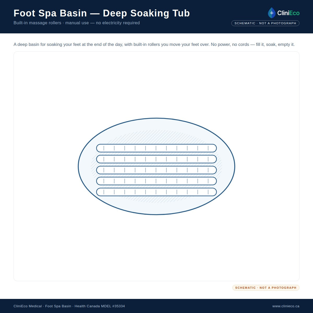313x313 pixels.
Task: Click the 'A deep basin for soaking' description
Action: pos(154,45)
